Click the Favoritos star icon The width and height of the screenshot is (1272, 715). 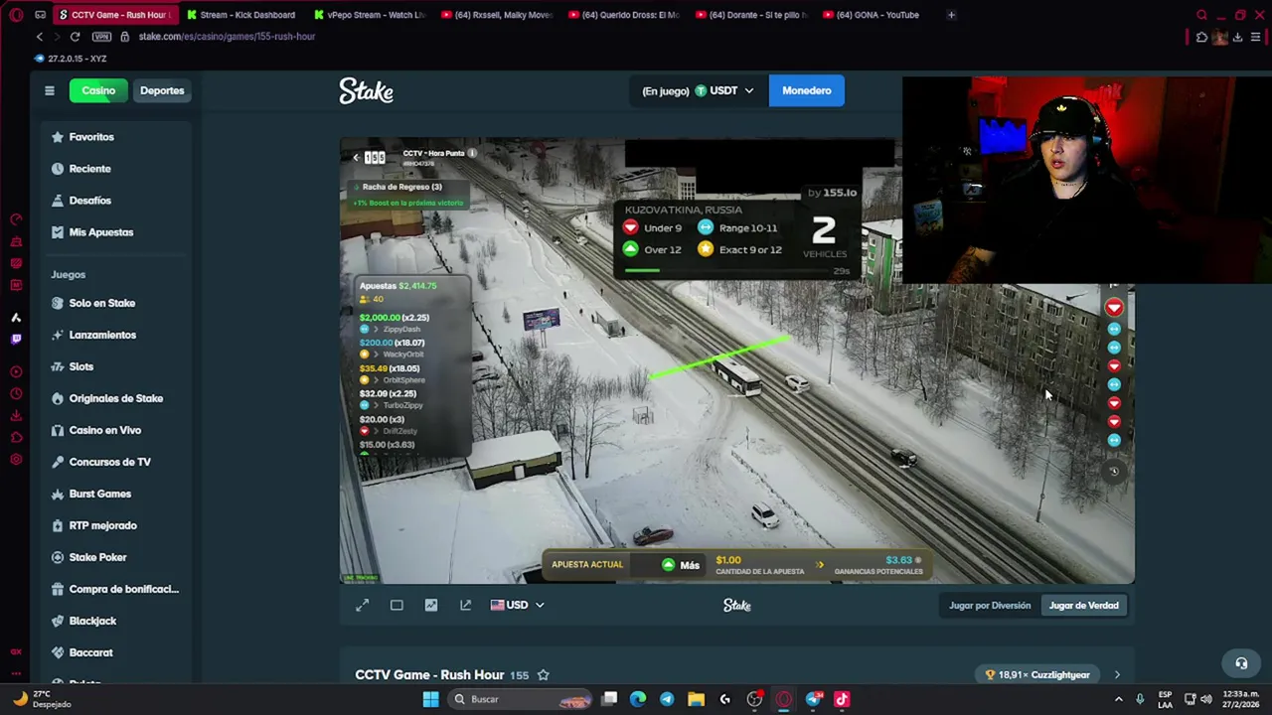[58, 137]
